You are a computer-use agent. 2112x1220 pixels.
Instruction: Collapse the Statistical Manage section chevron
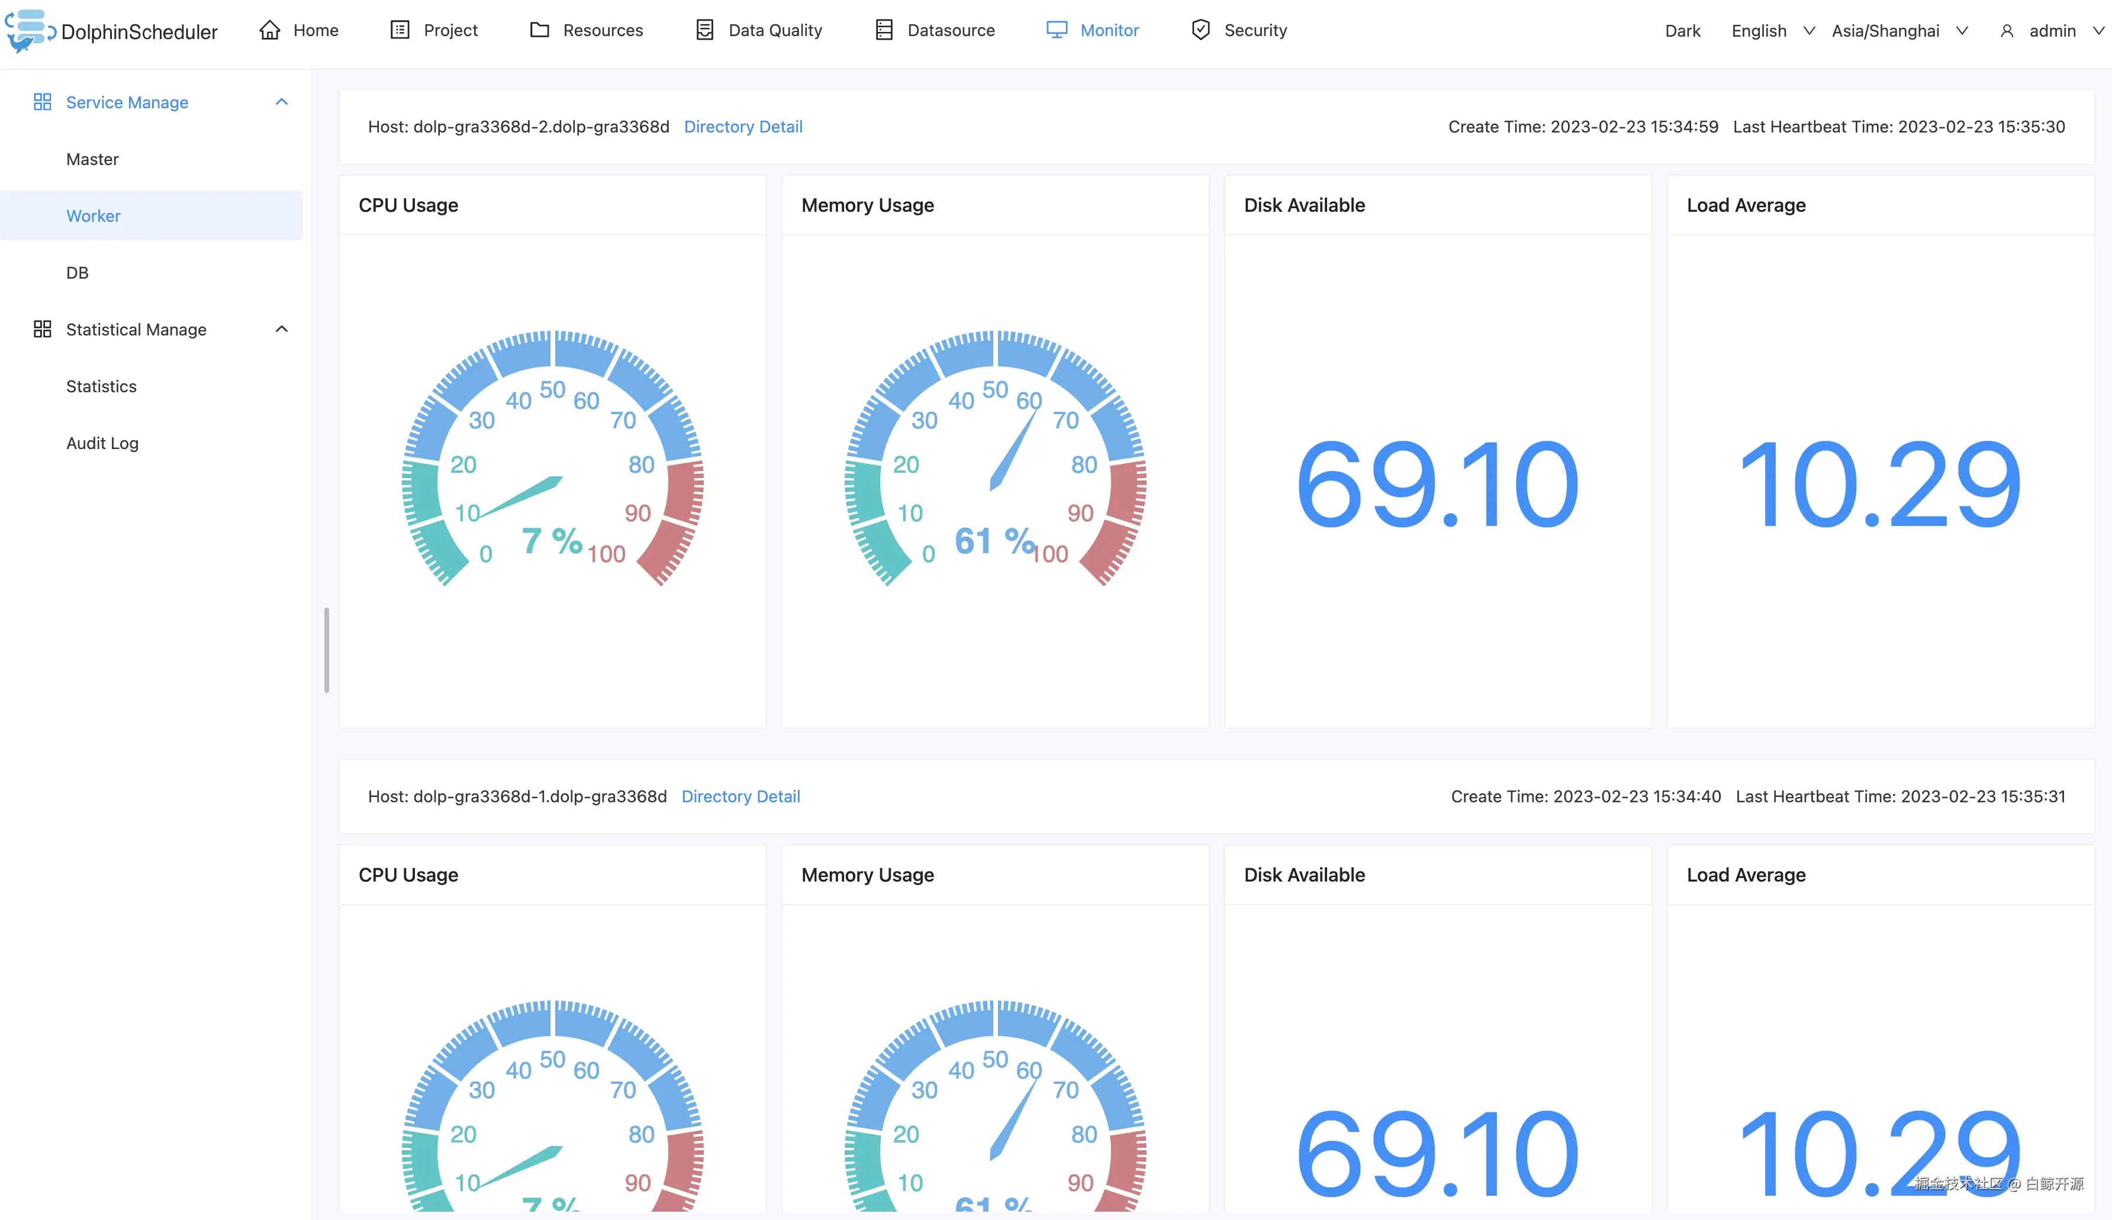click(x=282, y=330)
